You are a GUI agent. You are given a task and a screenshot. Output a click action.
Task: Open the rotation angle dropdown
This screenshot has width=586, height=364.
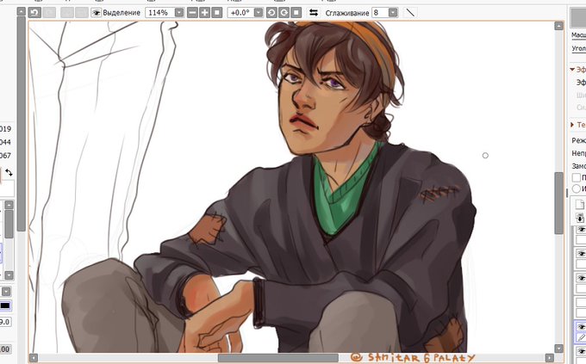[x=259, y=13]
